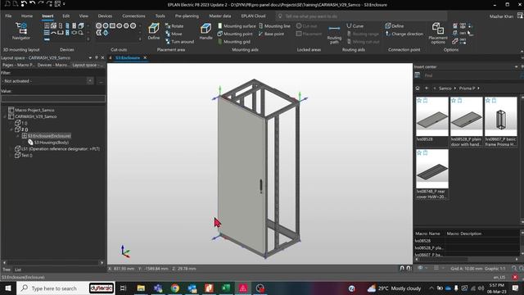524x295 pixels.
Task: Switch to the View ribbon tab
Action: (84, 16)
